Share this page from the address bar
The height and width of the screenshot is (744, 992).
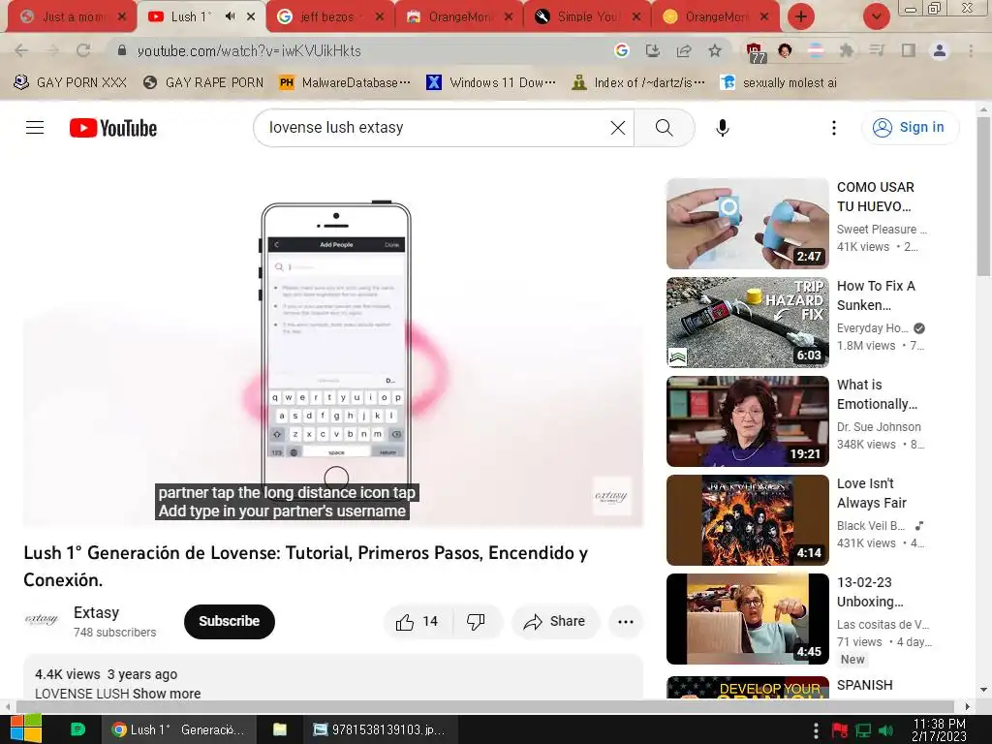click(x=684, y=50)
